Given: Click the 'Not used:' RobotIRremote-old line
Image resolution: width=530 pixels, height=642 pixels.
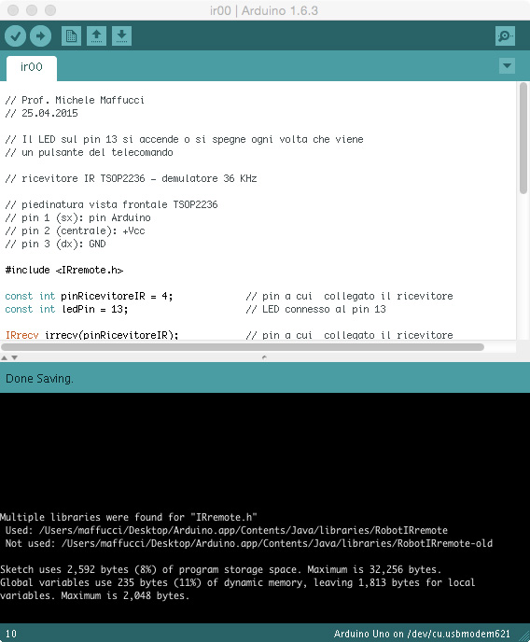Looking at the screenshot, I should coord(249,544).
